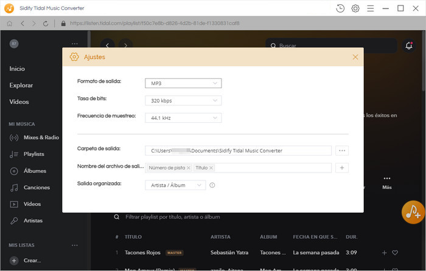Sort by ALBUM column header
Viewport: 426px width, 271px height.
[268, 237]
